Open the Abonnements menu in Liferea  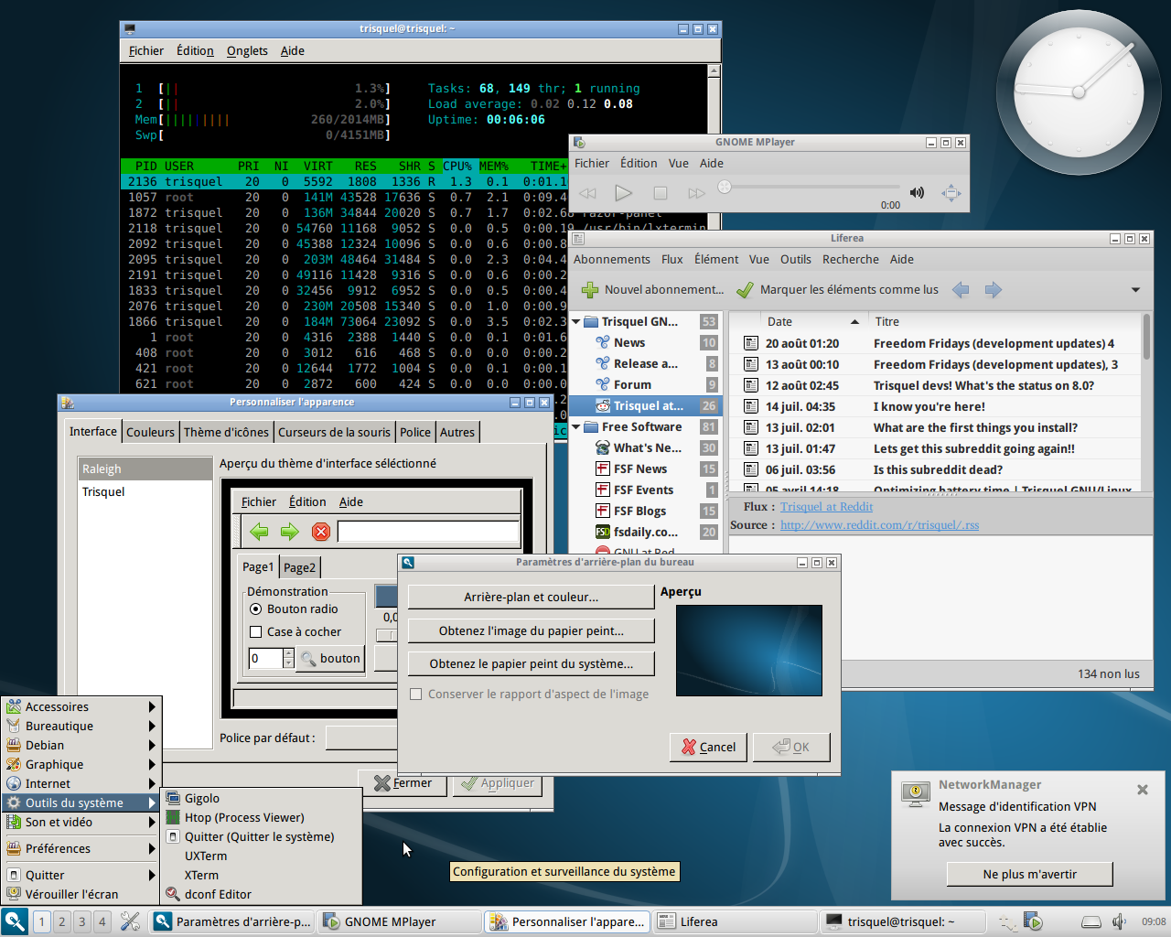612,259
